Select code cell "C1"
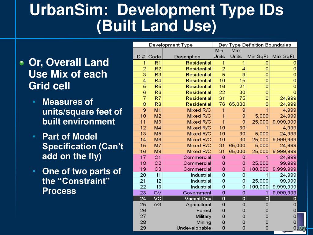This screenshot has height=235, width=313. coord(154,157)
